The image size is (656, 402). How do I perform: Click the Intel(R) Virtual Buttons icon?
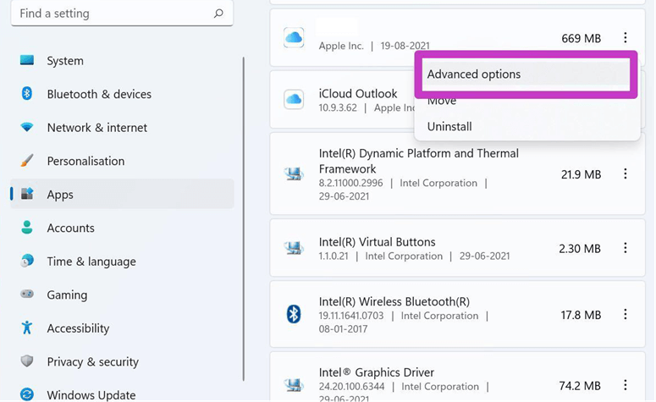click(294, 248)
